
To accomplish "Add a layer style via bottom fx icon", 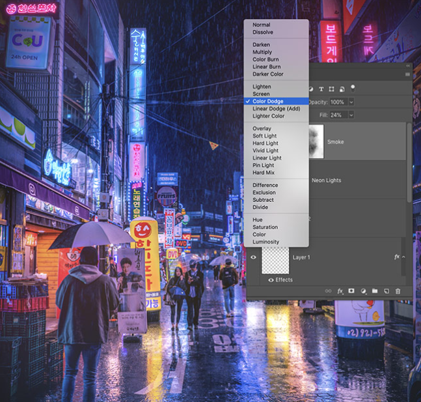I will coord(340,291).
